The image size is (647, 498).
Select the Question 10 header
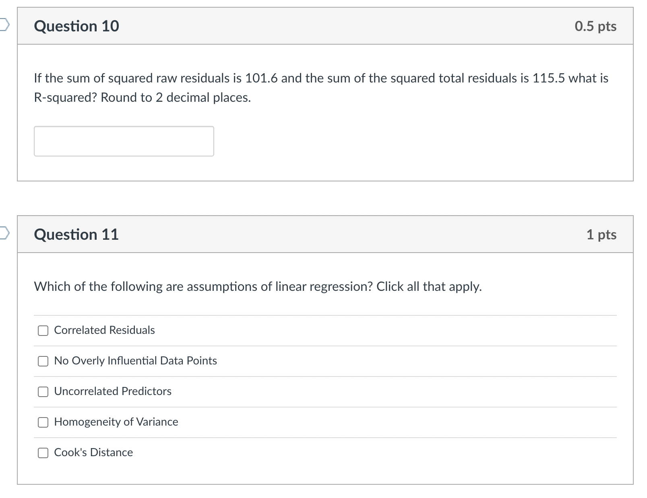pyautogui.click(x=76, y=26)
